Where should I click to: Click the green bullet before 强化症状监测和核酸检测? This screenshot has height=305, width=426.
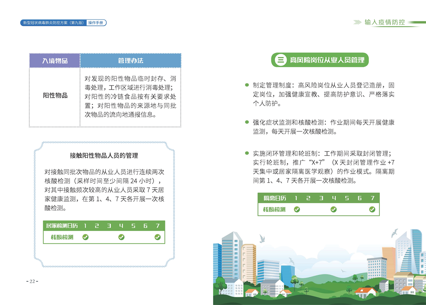tap(247, 122)
